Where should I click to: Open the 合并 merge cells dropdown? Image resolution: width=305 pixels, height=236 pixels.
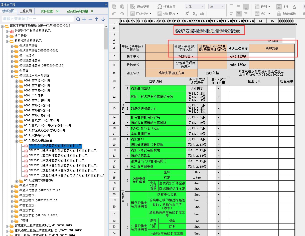pos(262,14)
